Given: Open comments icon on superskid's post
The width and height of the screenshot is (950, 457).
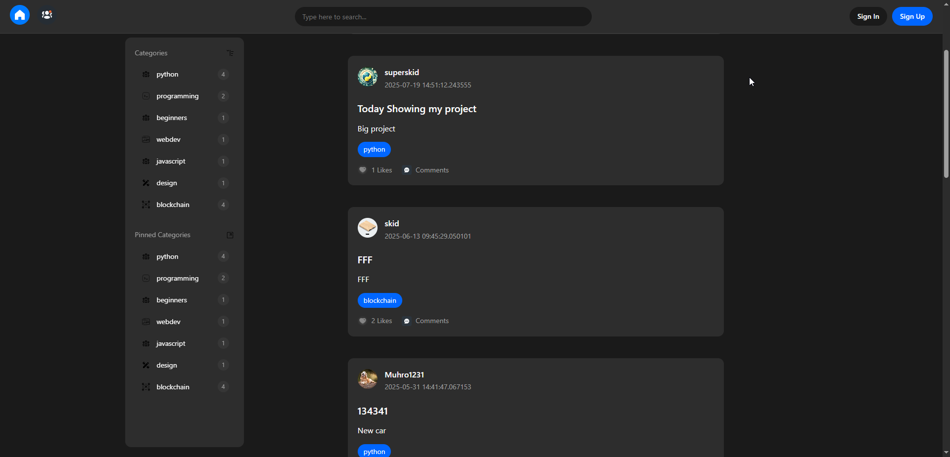Looking at the screenshot, I should 407,170.
